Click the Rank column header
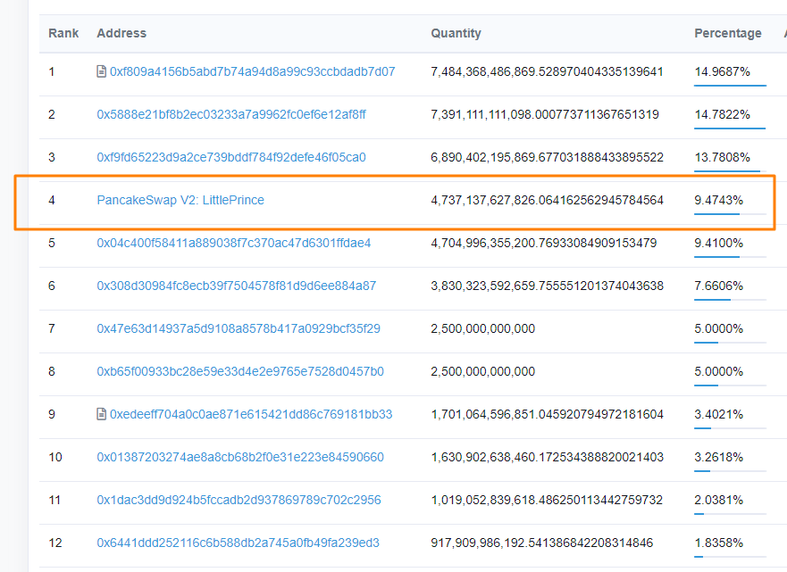 point(63,33)
